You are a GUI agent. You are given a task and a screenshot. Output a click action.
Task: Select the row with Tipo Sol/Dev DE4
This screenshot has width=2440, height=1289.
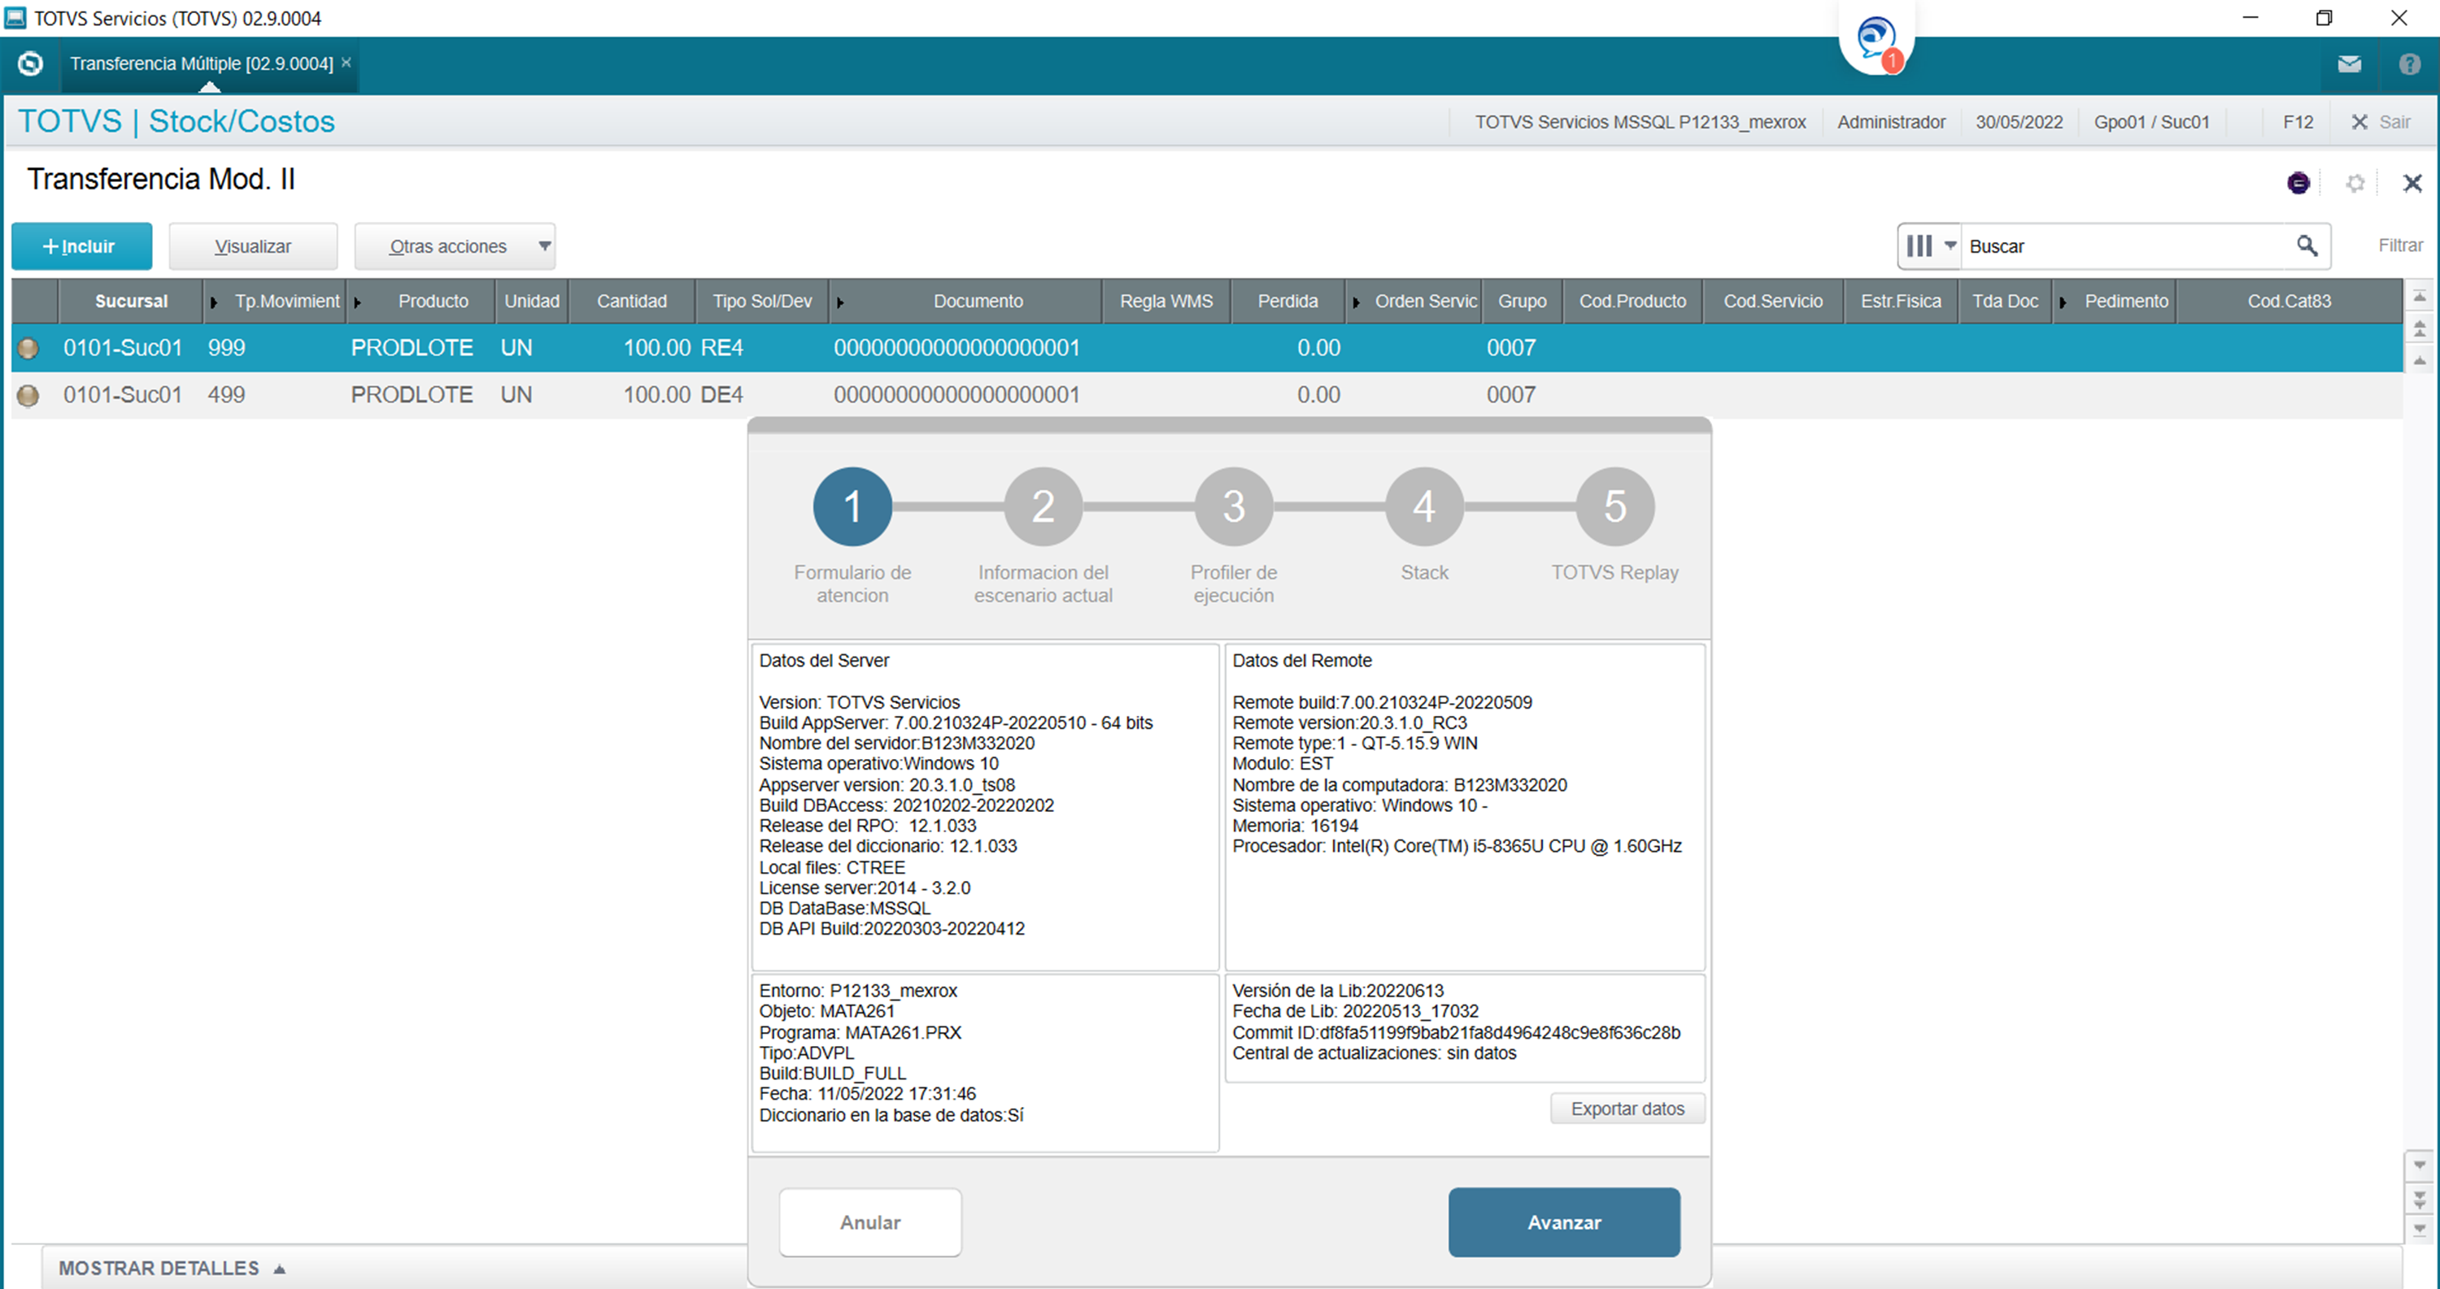tap(1207, 396)
